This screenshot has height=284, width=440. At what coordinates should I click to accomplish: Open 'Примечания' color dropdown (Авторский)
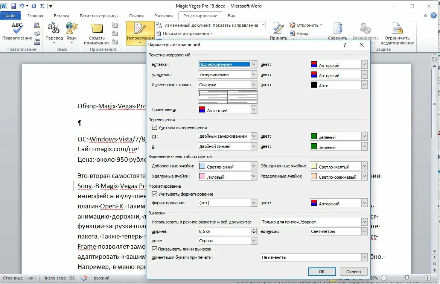pos(227,109)
